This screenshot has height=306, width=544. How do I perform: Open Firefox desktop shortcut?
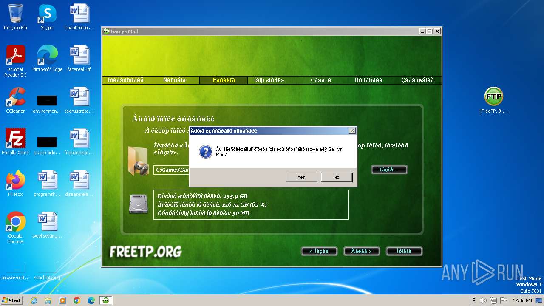[x=15, y=184]
